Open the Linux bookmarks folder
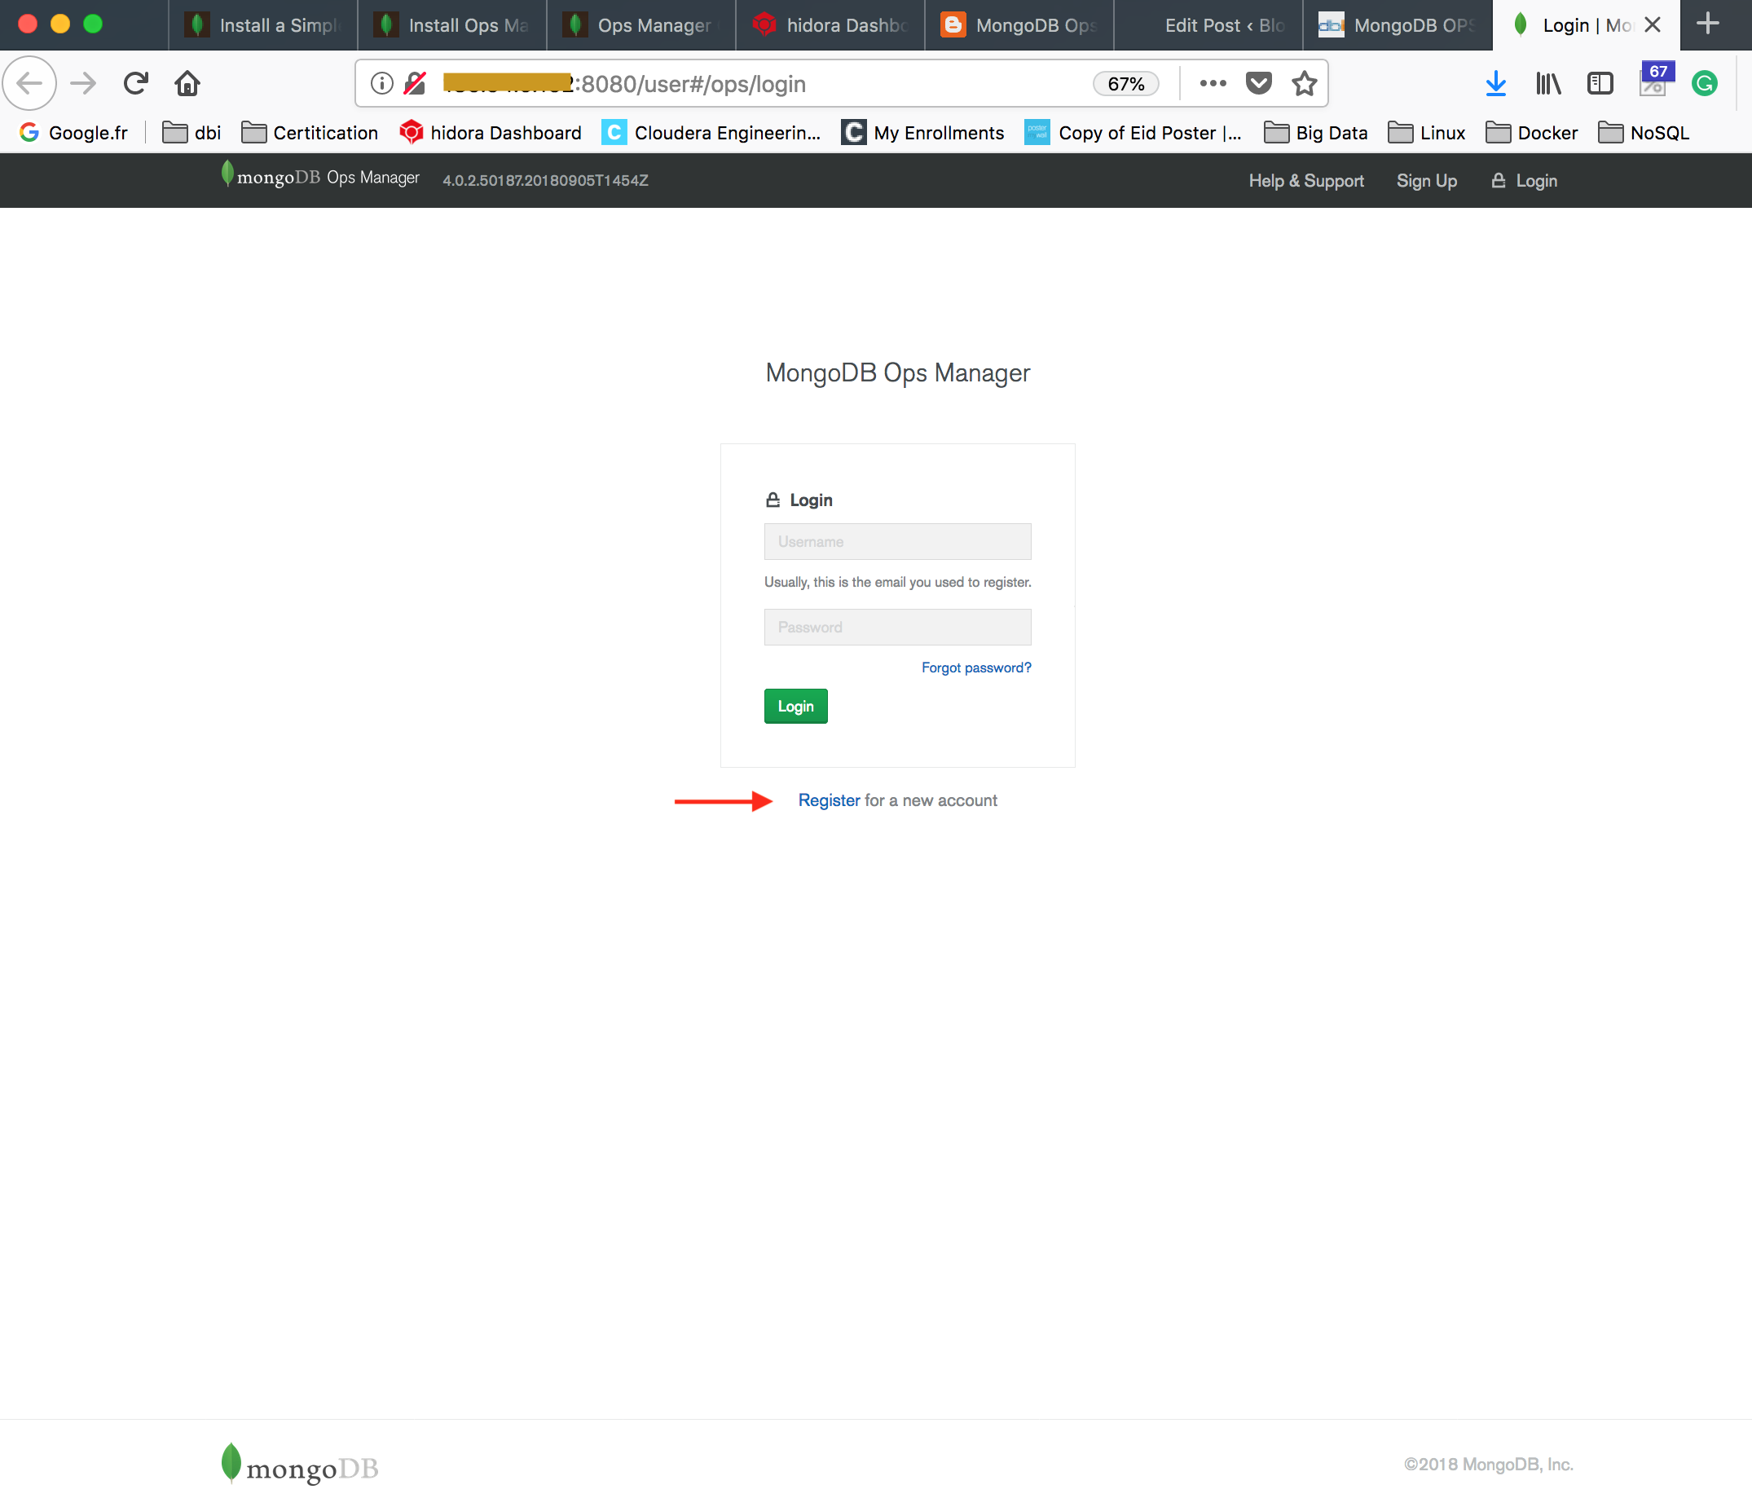The width and height of the screenshot is (1752, 1498). (x=1427, y=132)
